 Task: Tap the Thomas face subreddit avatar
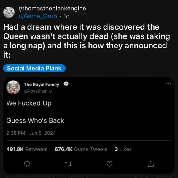(x=9, y=12)
